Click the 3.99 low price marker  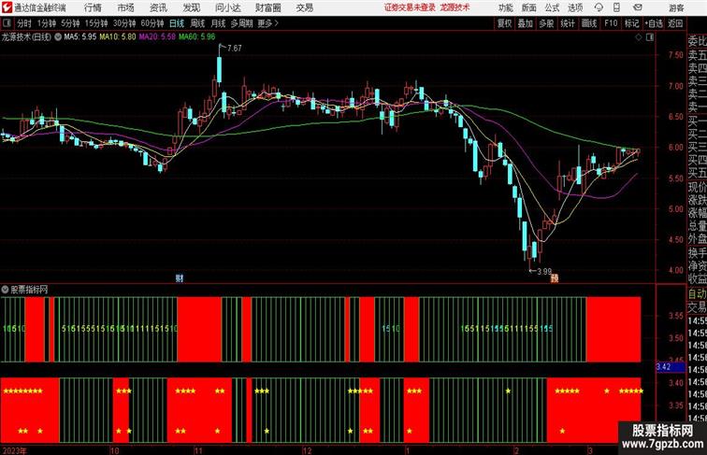click(544, 272)
